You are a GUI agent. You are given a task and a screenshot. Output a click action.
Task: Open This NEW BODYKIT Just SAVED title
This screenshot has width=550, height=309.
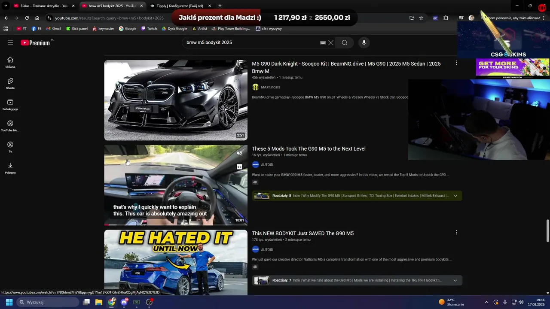point(302,233)
